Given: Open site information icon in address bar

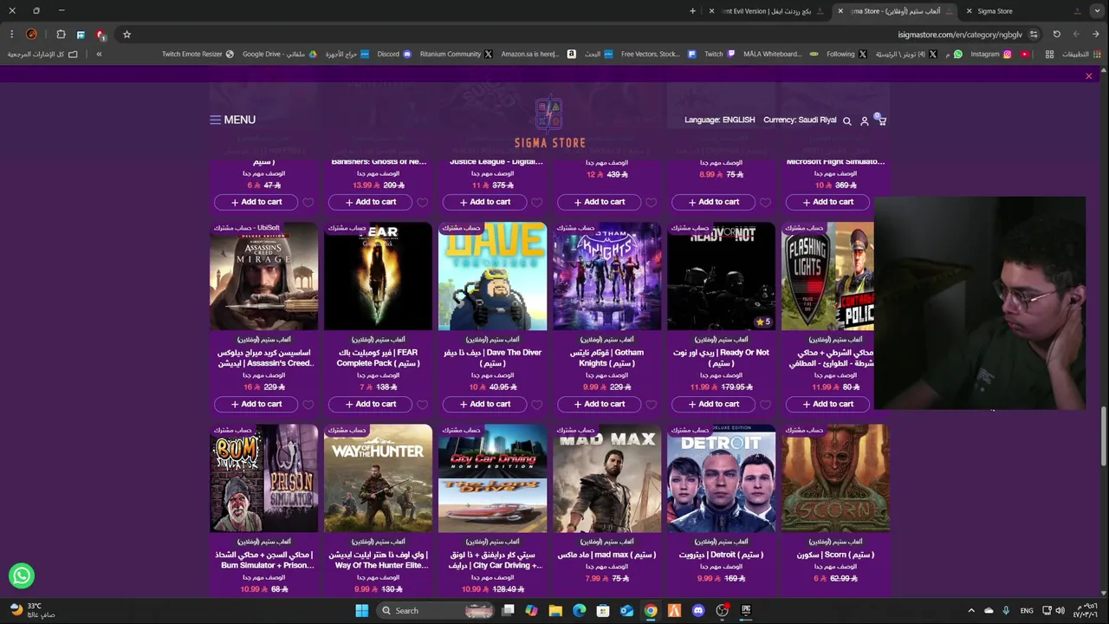Looking at the screenshot, I should (x=1034, y=35).
